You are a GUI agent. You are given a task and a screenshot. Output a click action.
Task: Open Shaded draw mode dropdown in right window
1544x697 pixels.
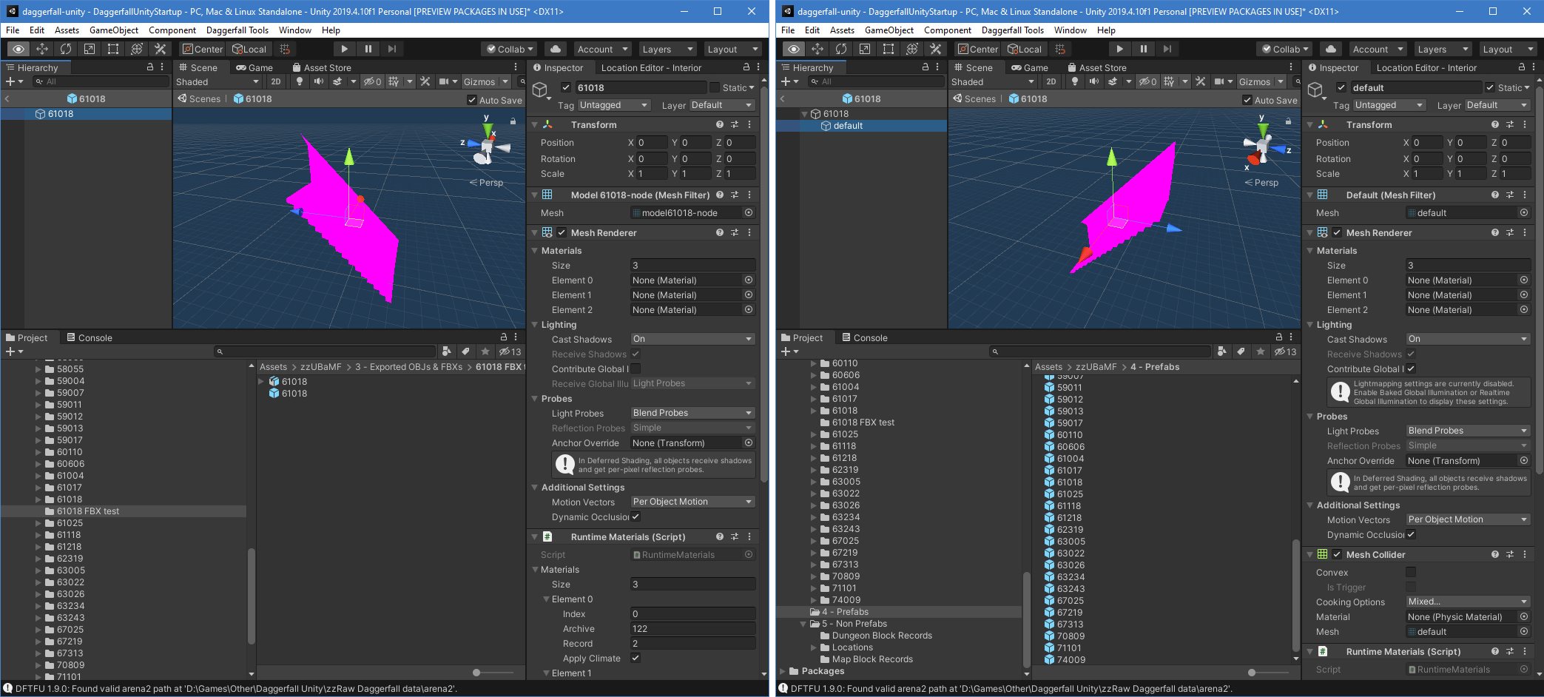point(993,81)
